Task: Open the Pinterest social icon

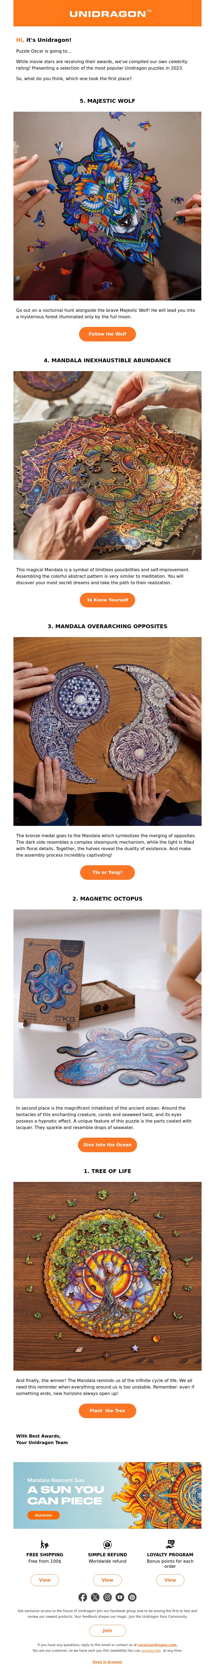Action: [x=132, y=1596]
